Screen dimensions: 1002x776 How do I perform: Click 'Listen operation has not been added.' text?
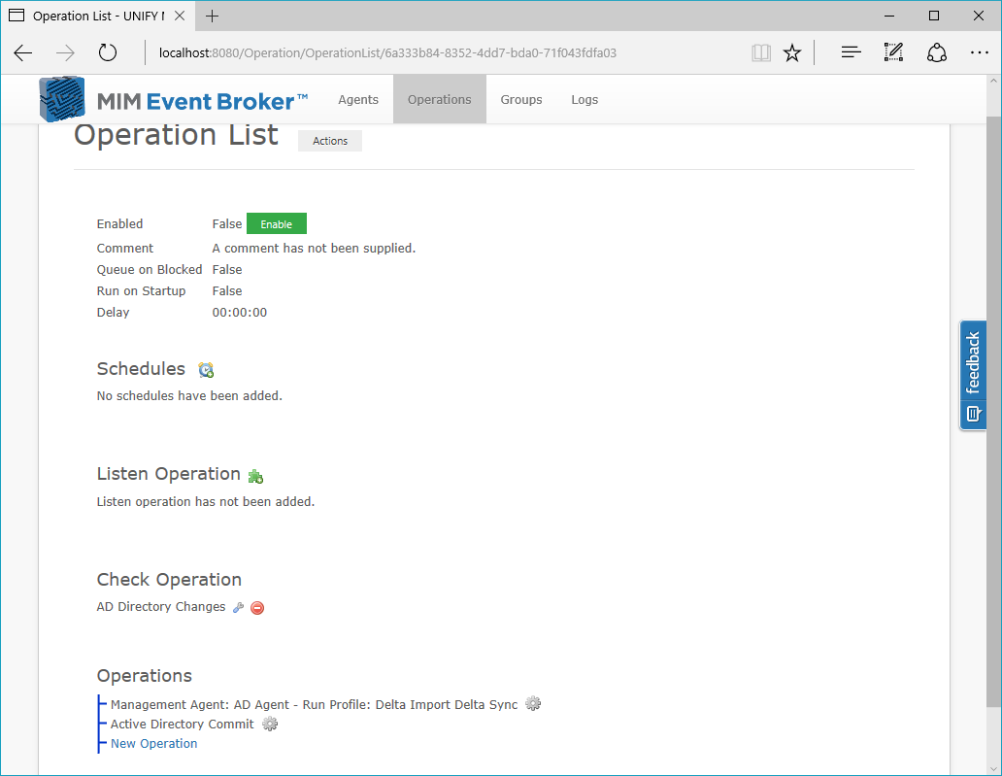pos(206,502)
